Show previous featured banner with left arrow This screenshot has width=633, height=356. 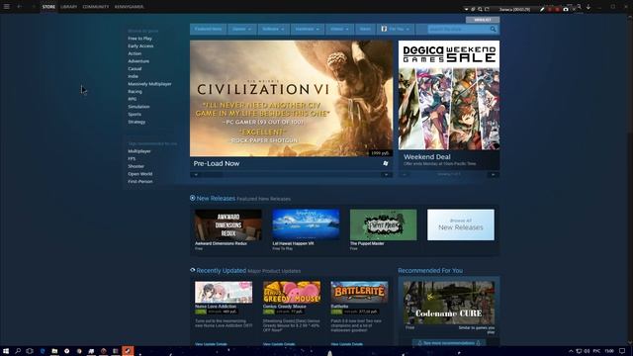coord(196,175)
